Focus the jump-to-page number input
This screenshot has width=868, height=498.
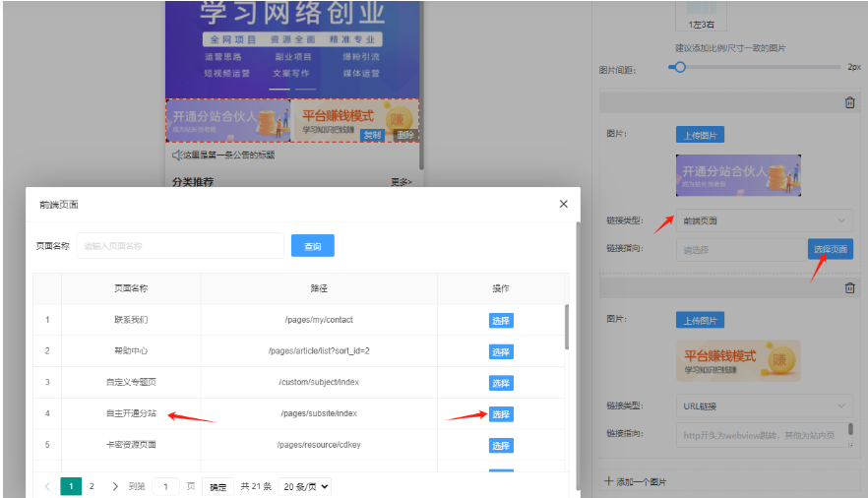[x=165, y=486]
